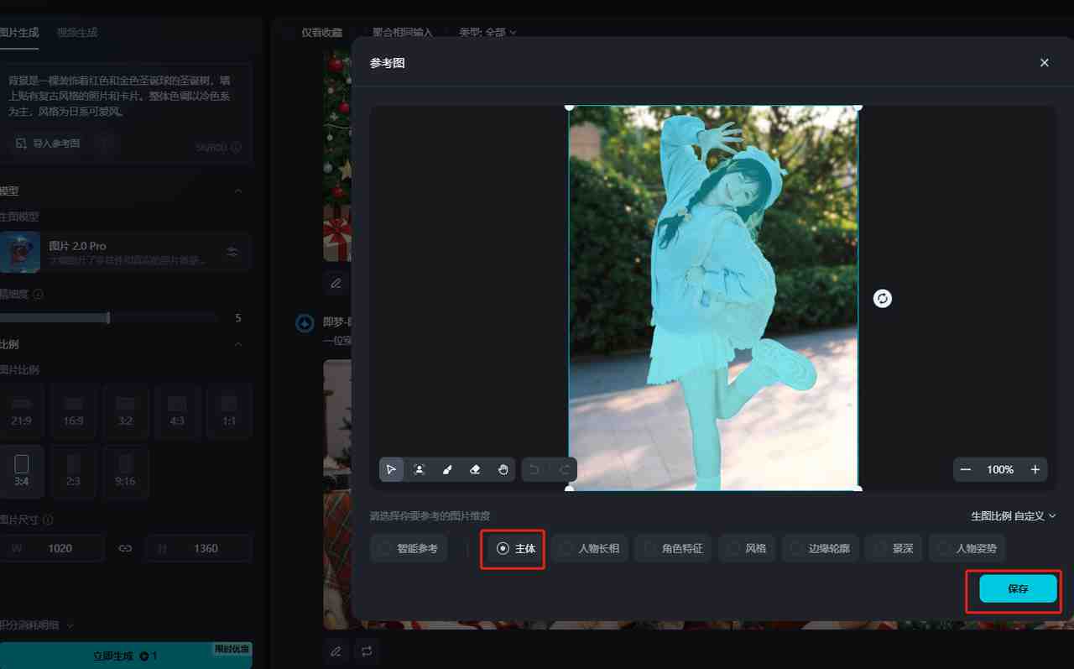Adjust the 精细度 slider handle
1074x669 pixels.
(107, 318)
